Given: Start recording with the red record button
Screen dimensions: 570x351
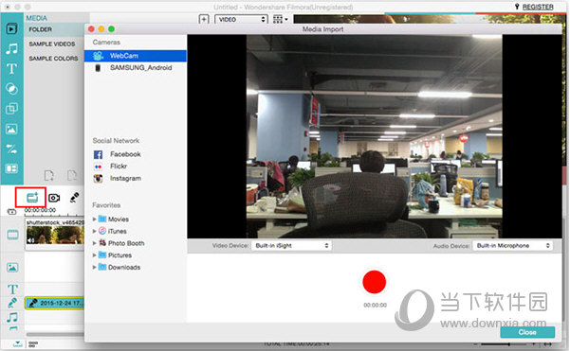Looking at the screenshot, I should point(374,282).
